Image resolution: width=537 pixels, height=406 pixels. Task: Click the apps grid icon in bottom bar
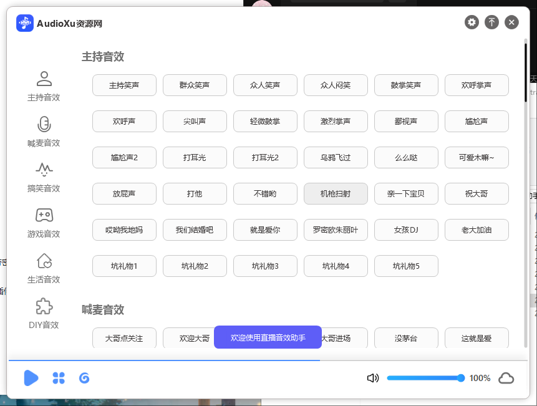pos(58,378)
